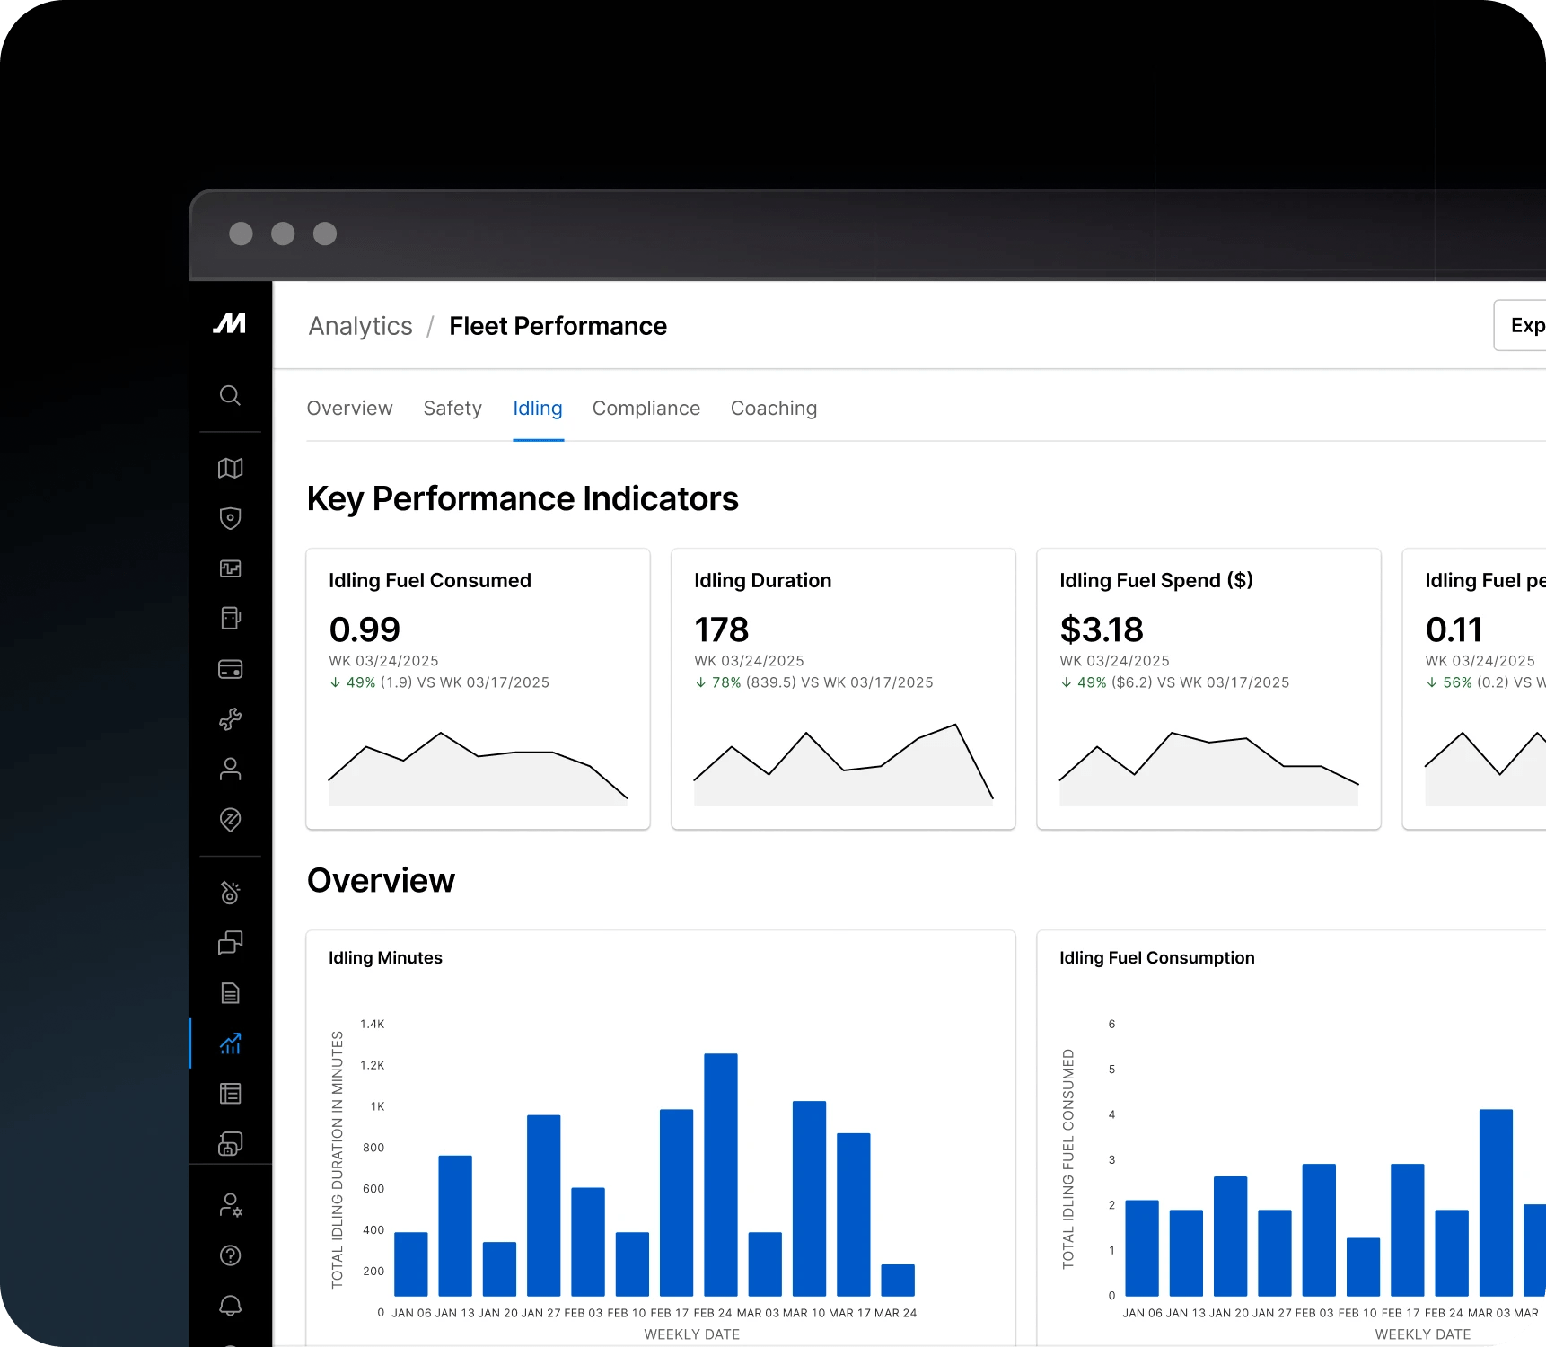
Task: Select the payment card icon in the sidebar
Action: click(x=231, y=668)
